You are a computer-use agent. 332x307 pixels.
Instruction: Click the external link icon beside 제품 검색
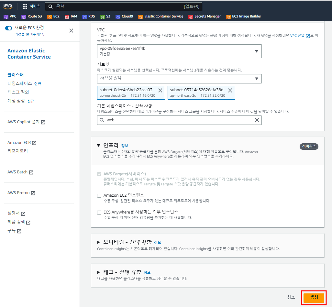(28, 222)
